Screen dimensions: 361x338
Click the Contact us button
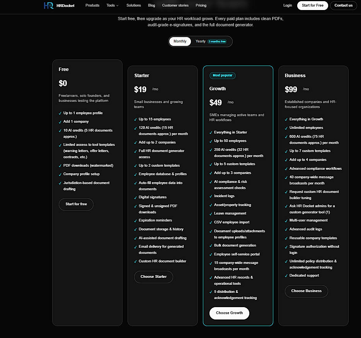coord(343,5)
